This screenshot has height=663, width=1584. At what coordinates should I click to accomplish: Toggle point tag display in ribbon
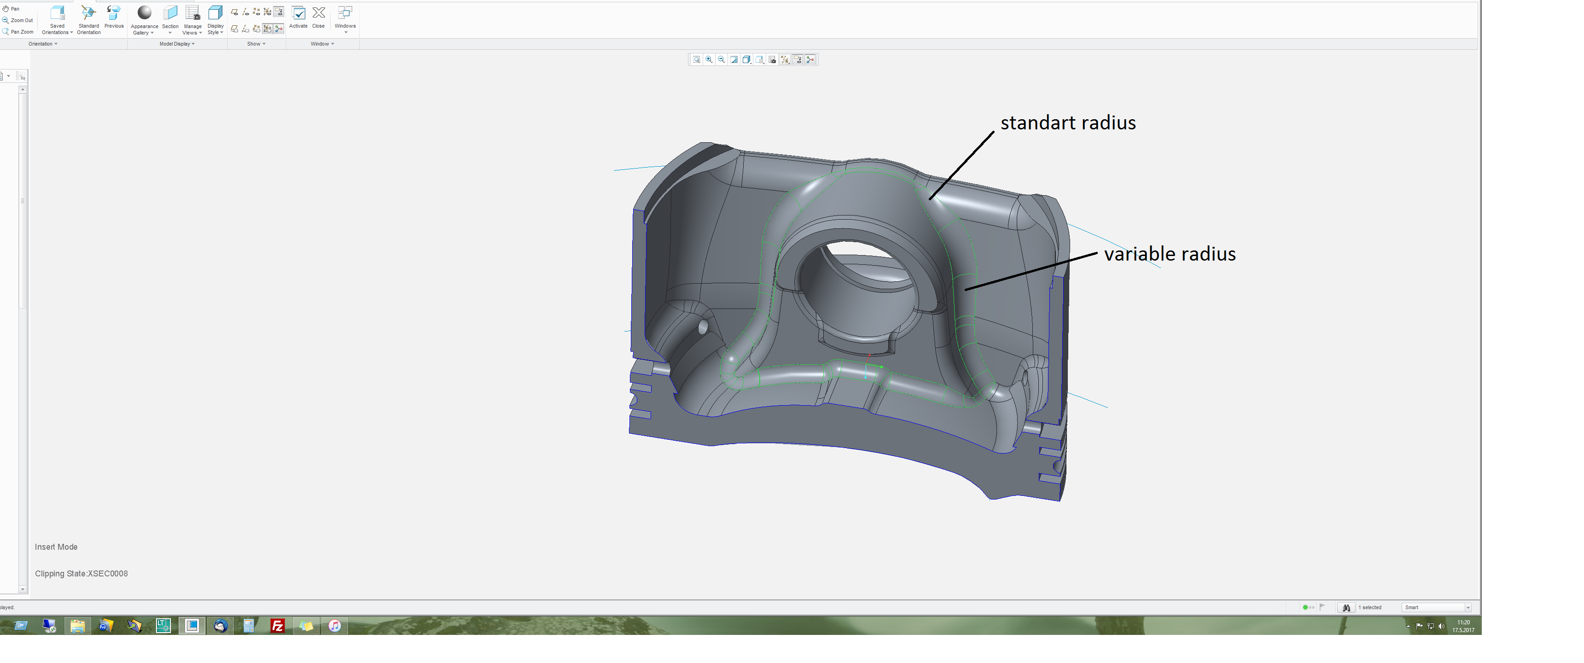[256, 29]
